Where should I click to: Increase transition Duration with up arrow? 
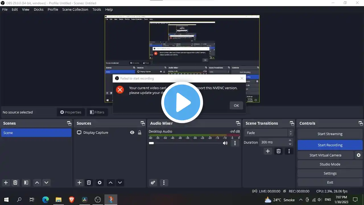point(290,140)
